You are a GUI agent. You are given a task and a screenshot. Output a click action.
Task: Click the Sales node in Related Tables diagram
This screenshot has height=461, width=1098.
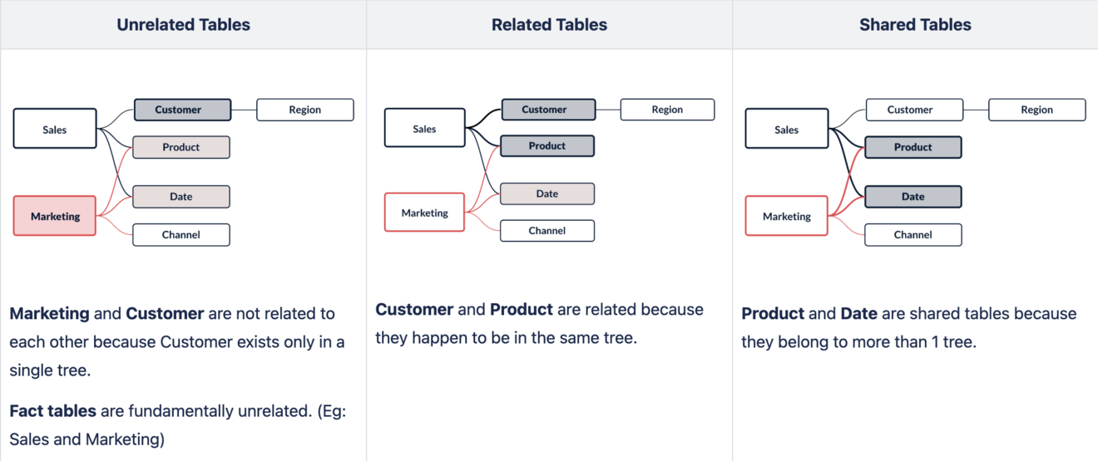coord(424,128)
